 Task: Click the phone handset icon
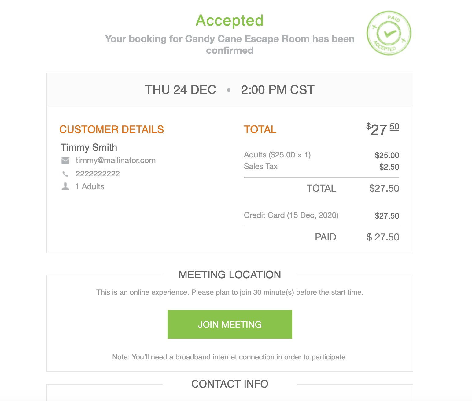tap(65, 174)
